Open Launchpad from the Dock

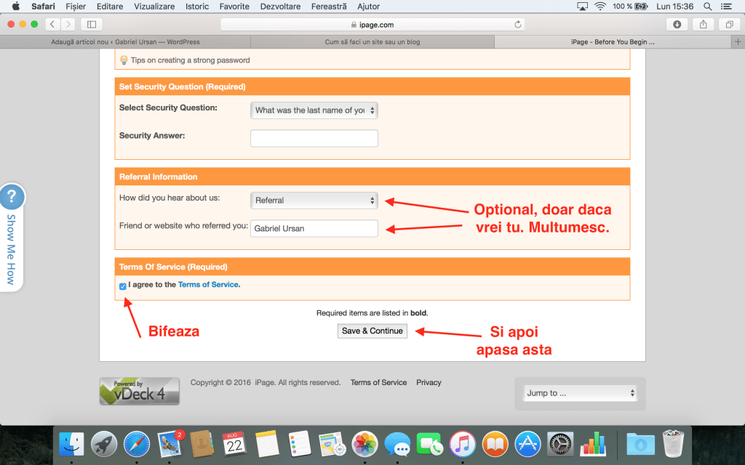point(104,445)
